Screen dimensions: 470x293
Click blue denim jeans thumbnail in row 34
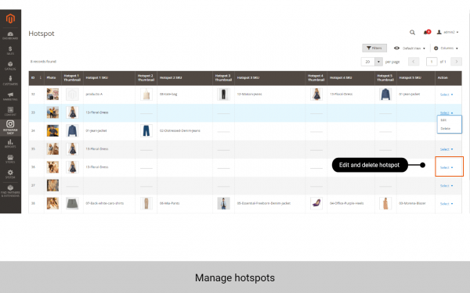click(146, 130)
